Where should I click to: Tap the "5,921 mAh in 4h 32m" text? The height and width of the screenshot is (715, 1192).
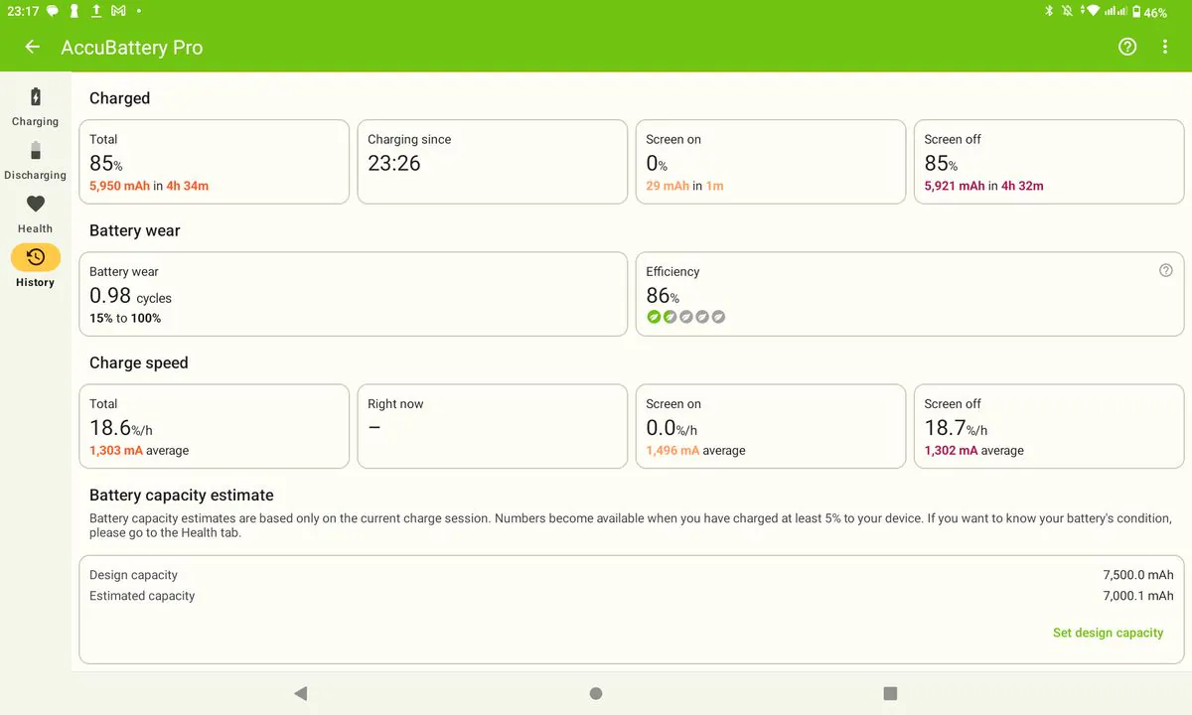point(983,186)
